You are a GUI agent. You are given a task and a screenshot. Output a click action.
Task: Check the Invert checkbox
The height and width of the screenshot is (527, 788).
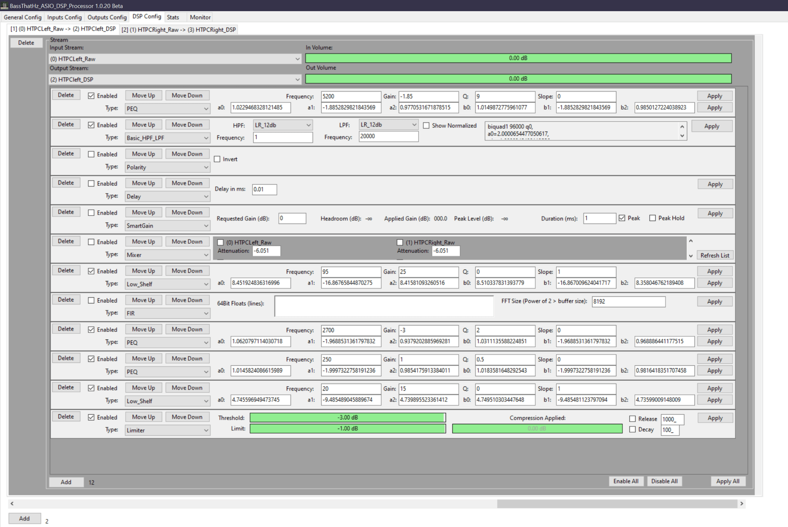click(217, 159)
